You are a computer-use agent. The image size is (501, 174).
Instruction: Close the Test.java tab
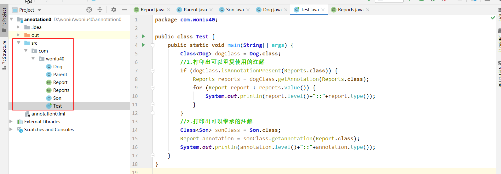pyautogui.click(x=323, y=10)
